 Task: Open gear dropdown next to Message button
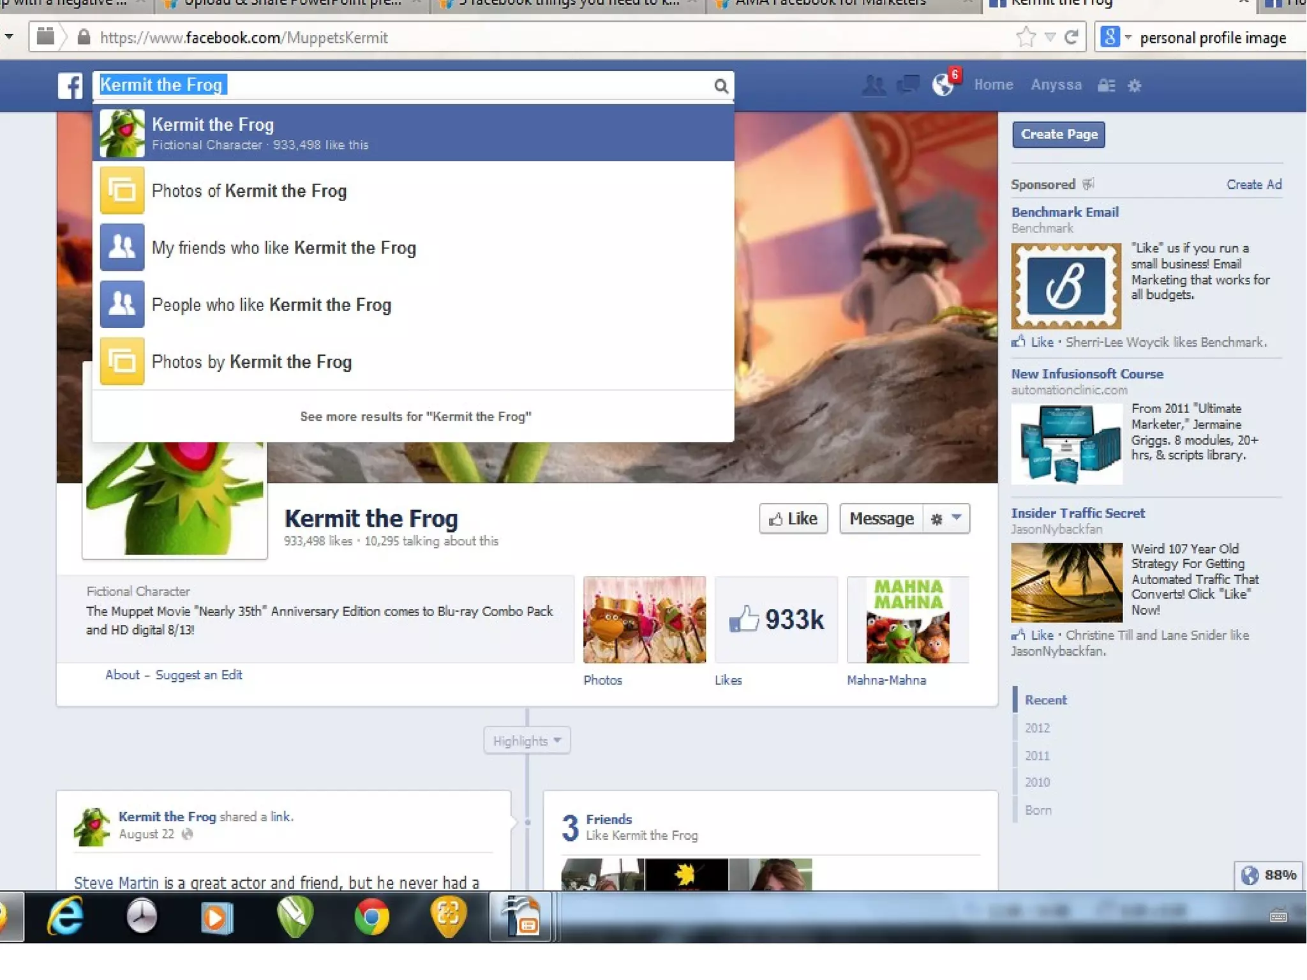pos(946,518)
